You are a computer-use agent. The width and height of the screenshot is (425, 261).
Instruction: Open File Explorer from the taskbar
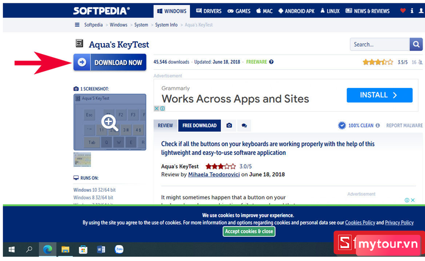66,249
